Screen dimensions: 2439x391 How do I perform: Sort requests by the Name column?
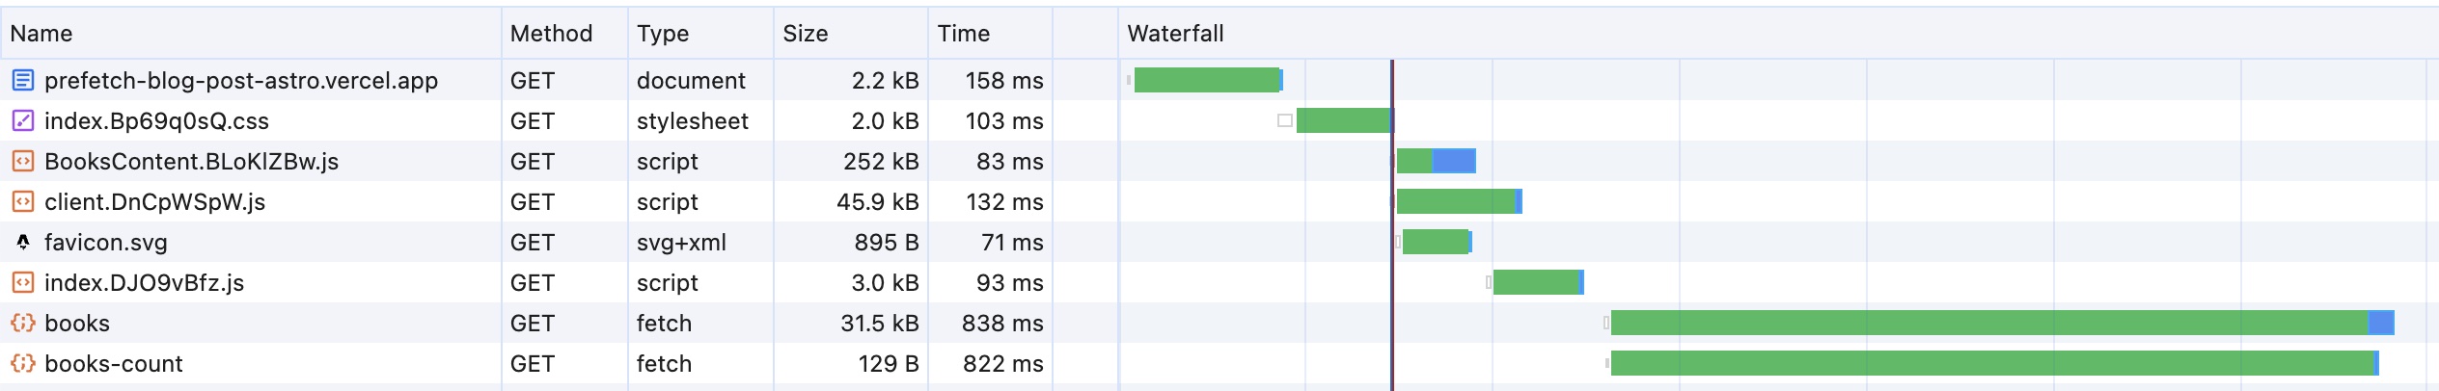[x=41, y=34]
